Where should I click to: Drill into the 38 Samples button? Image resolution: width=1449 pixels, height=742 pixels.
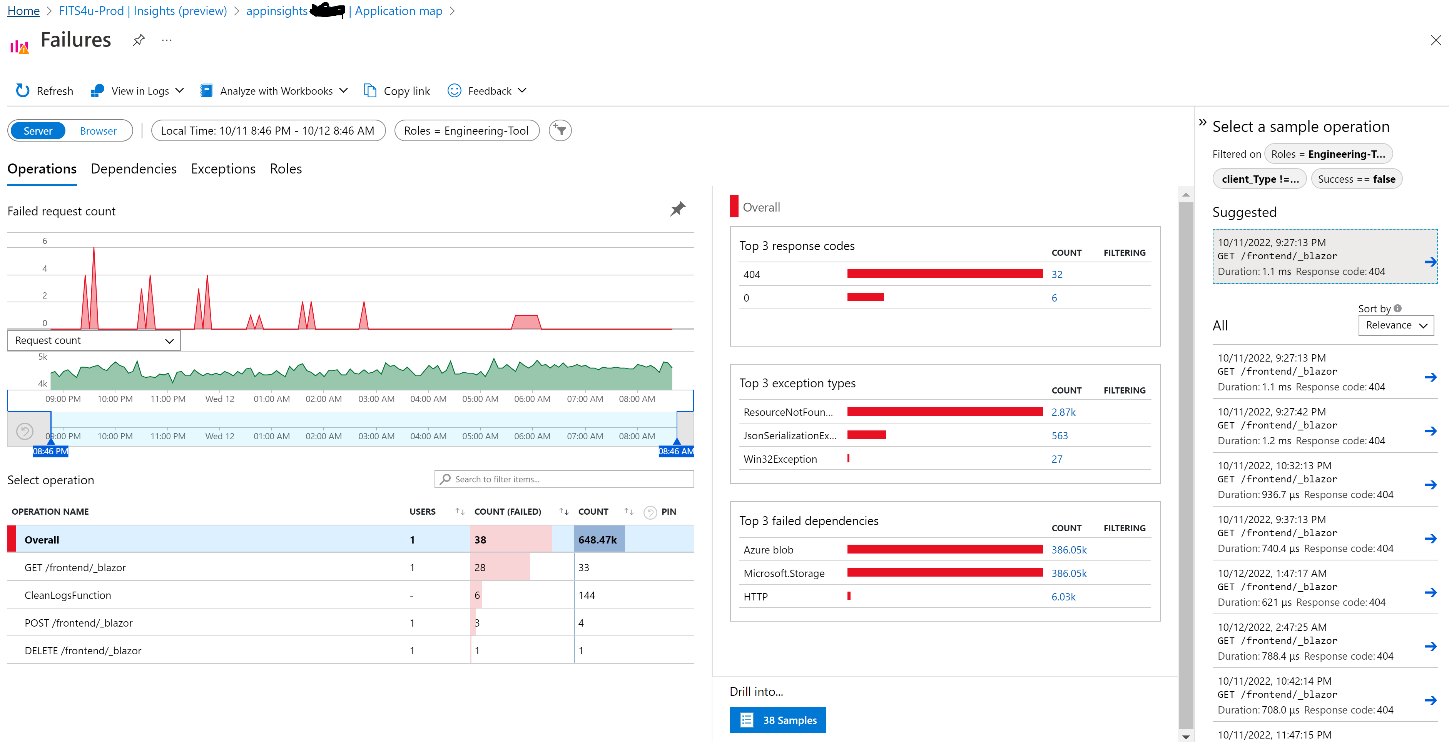point(778,720)
